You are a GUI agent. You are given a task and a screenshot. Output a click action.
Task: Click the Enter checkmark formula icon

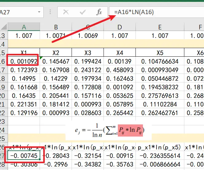(x=83, y=12)
